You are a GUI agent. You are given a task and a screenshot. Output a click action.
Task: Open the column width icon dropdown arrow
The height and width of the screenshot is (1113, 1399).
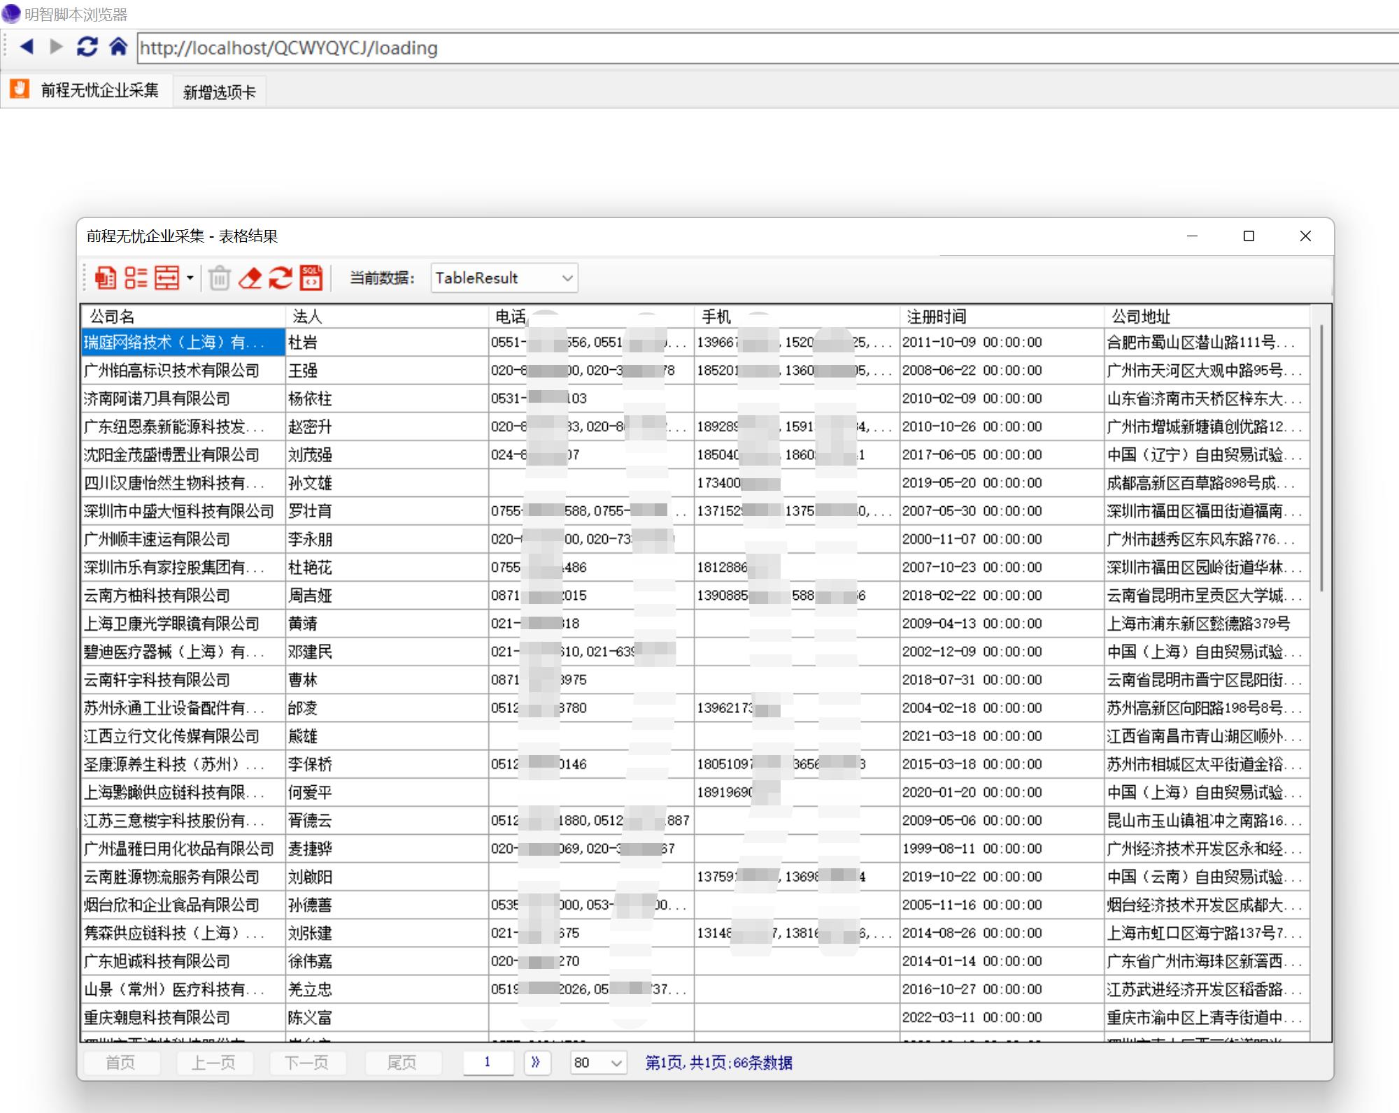point(190,278)
